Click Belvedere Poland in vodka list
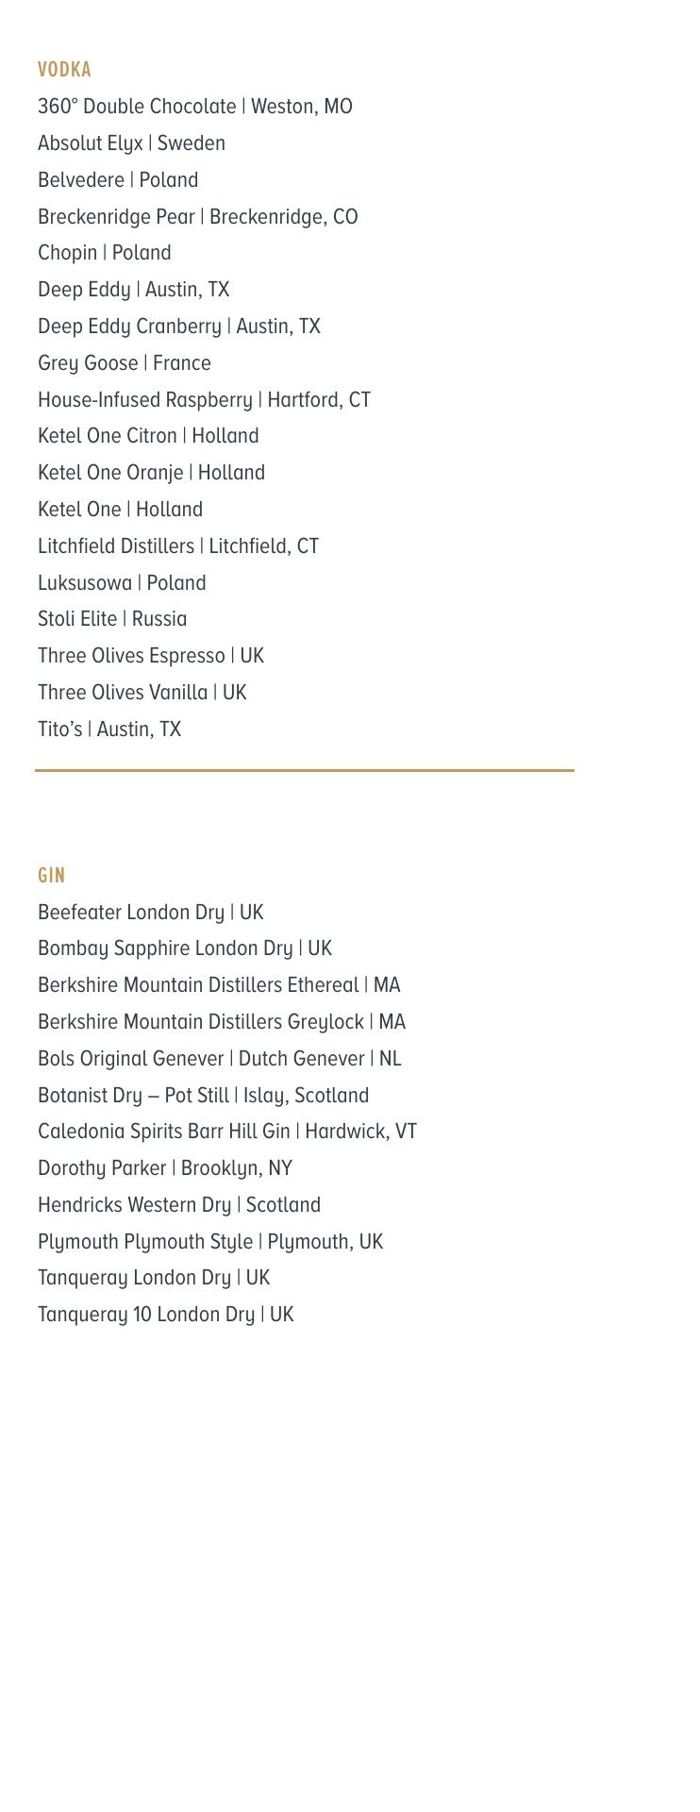The height and width of the screenshot is (1812, 700). [118, 180]
